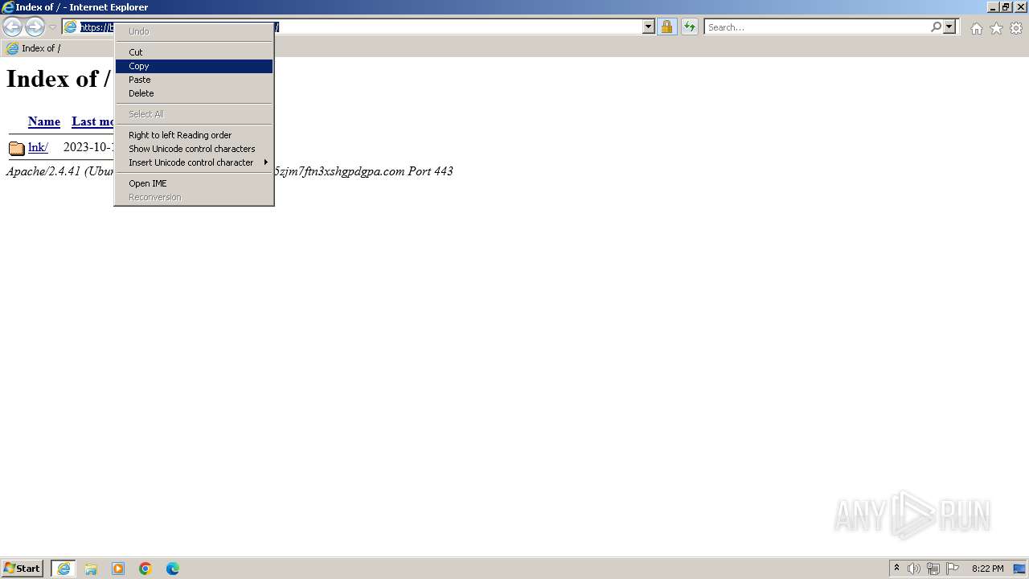1029x579 pixels.
Task: Click inside the Search box
Action: click(816, 27)
